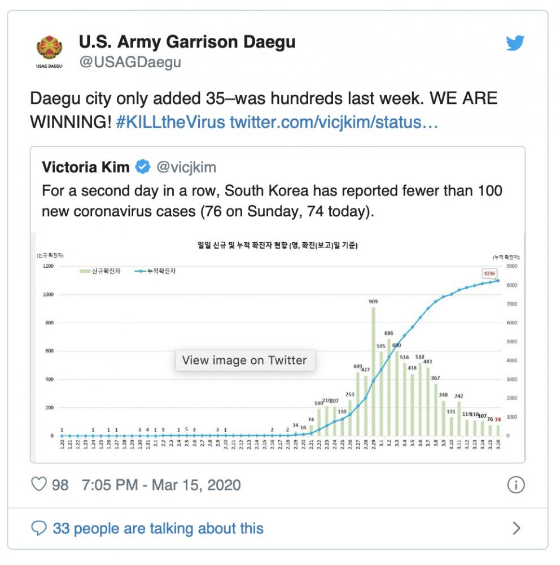Image resolution: width=560 pixels, height=565 pixels.
Task: Click the 7:05 PM - Mar 15, 2020 timestamp
Action: (161, 485)
